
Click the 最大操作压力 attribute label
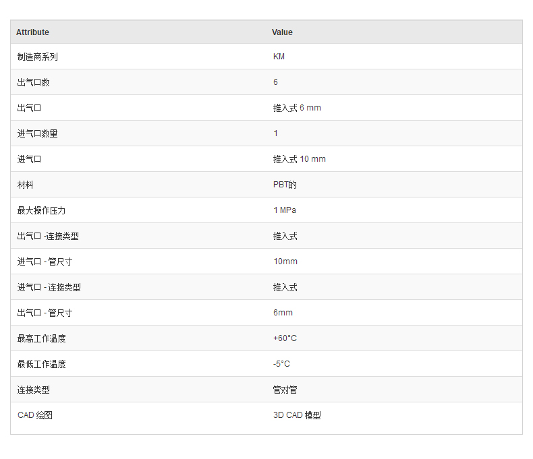(41, 210)
